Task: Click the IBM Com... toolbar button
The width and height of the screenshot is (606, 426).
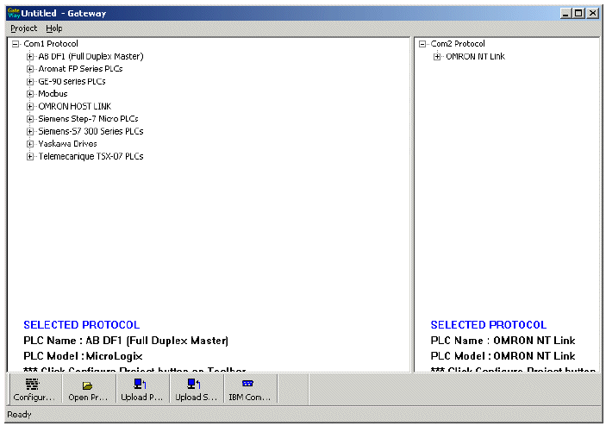Action: [250, 390]
